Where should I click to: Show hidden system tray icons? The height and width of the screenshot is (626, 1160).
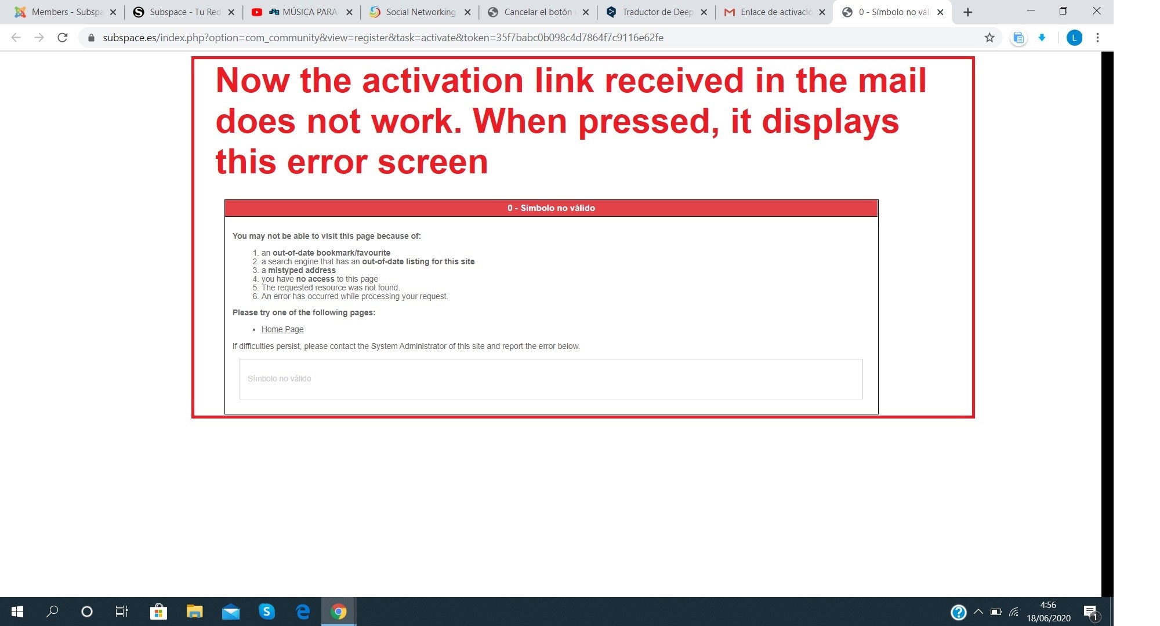978,612
